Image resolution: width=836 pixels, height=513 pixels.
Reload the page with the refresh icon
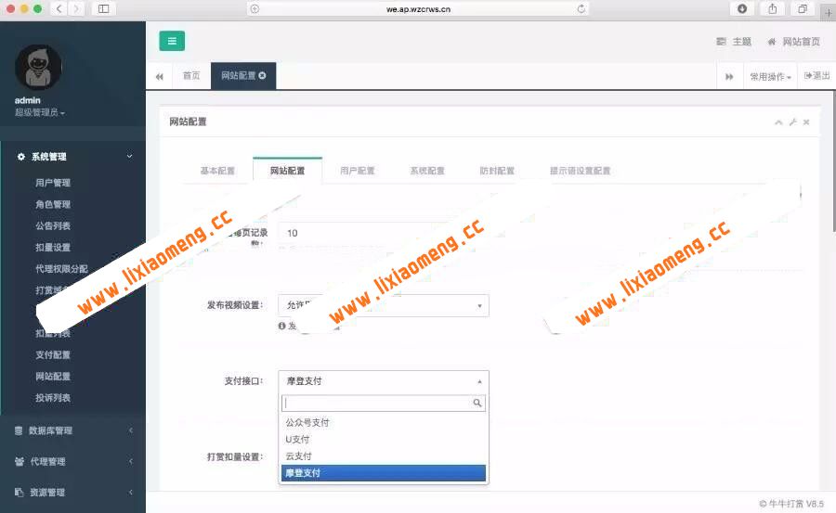(581, 8)
